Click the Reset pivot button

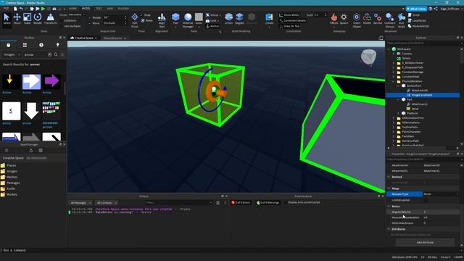click(x=147, y=20)
